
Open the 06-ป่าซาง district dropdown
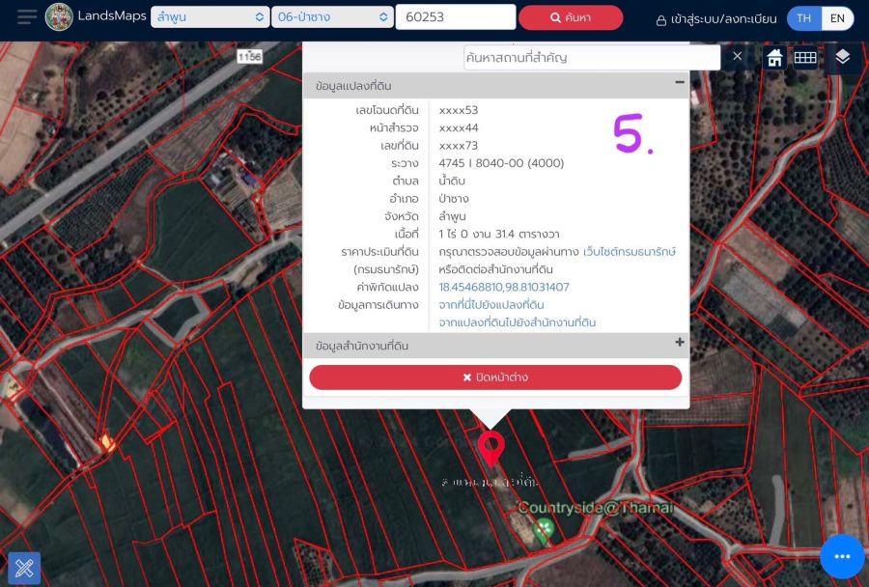(331, 17)
